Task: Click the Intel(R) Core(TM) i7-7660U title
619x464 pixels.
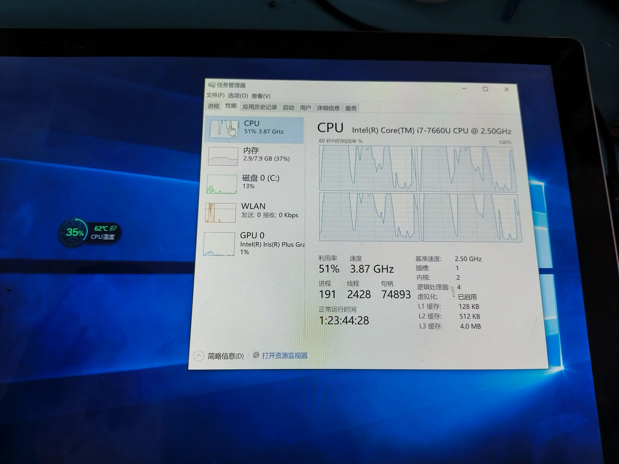Action: pos(431,131)
